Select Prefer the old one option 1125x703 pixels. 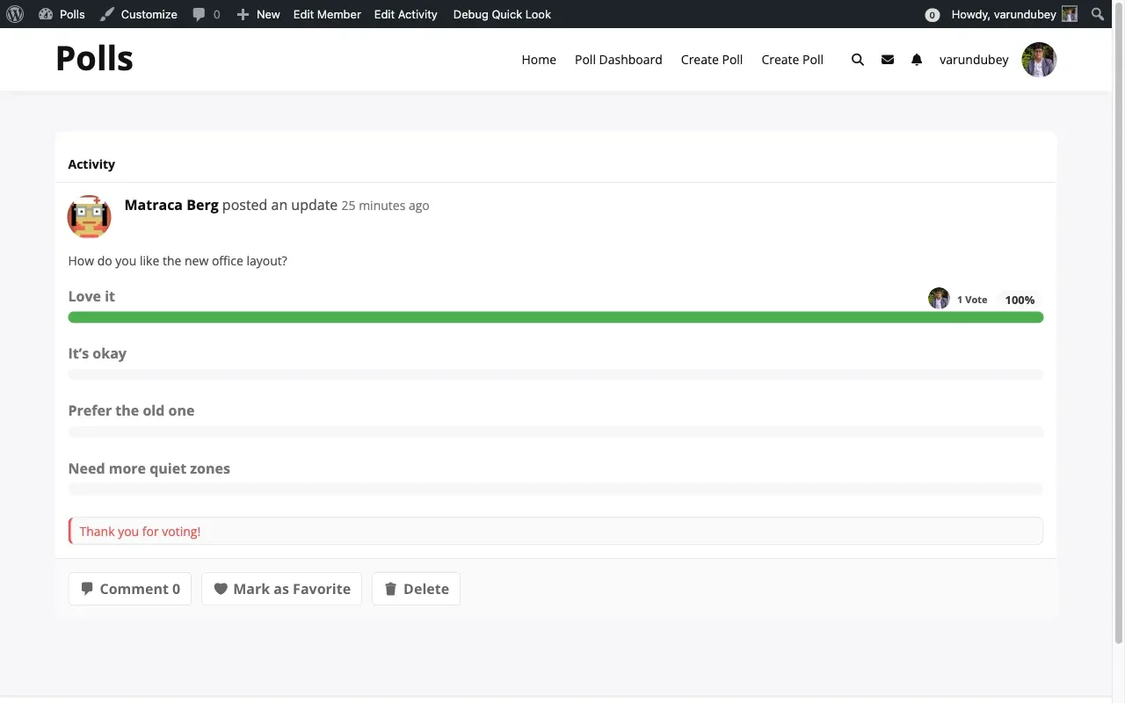tap(131, 410)
